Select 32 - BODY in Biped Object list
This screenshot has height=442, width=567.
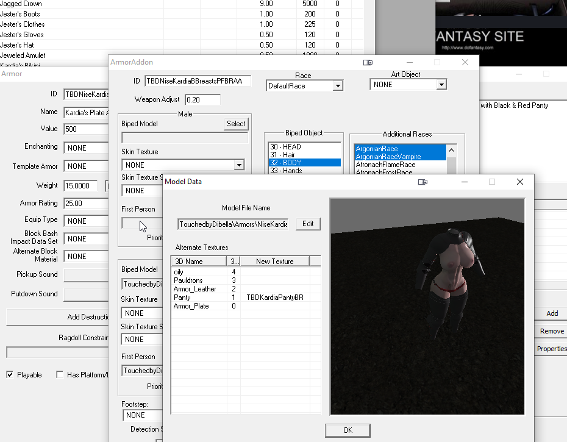[304, 163]
